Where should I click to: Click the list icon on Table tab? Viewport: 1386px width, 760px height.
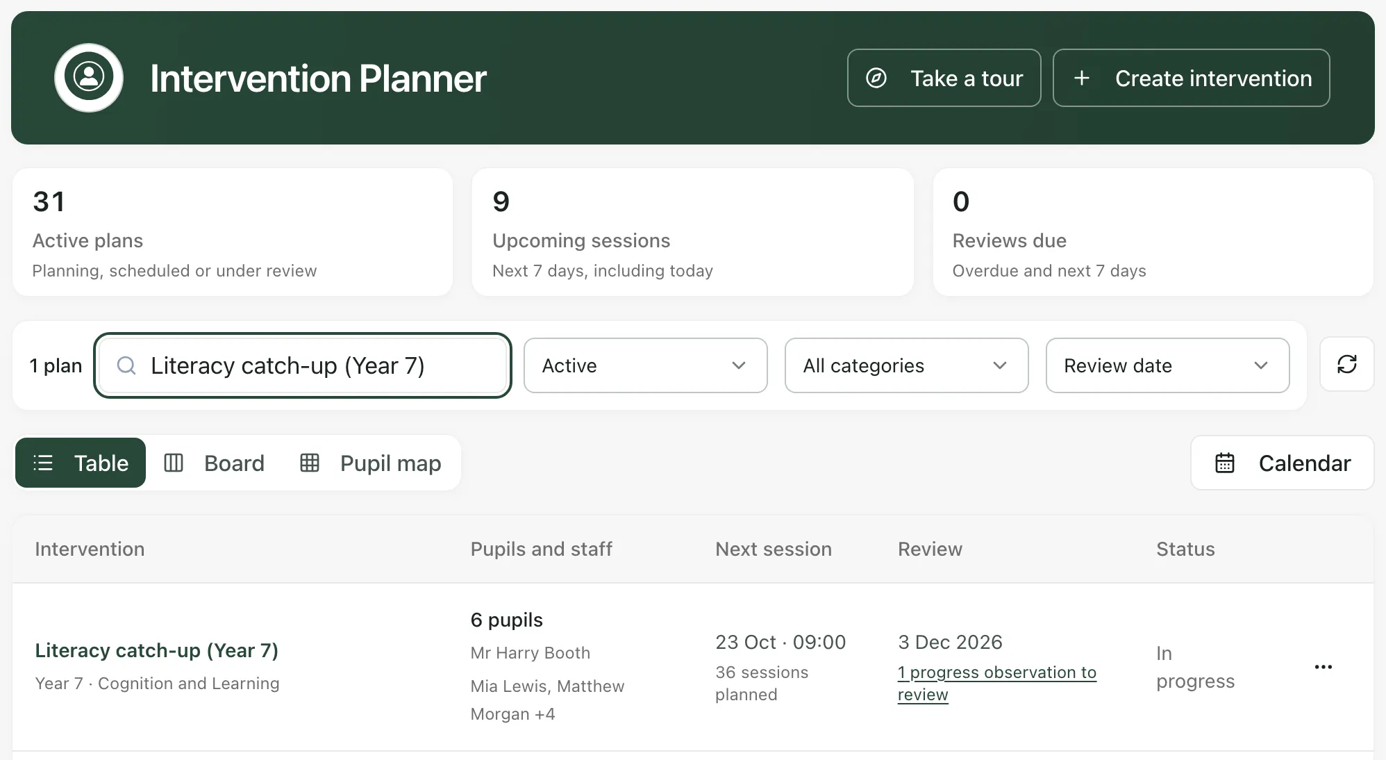click(43, 463)
